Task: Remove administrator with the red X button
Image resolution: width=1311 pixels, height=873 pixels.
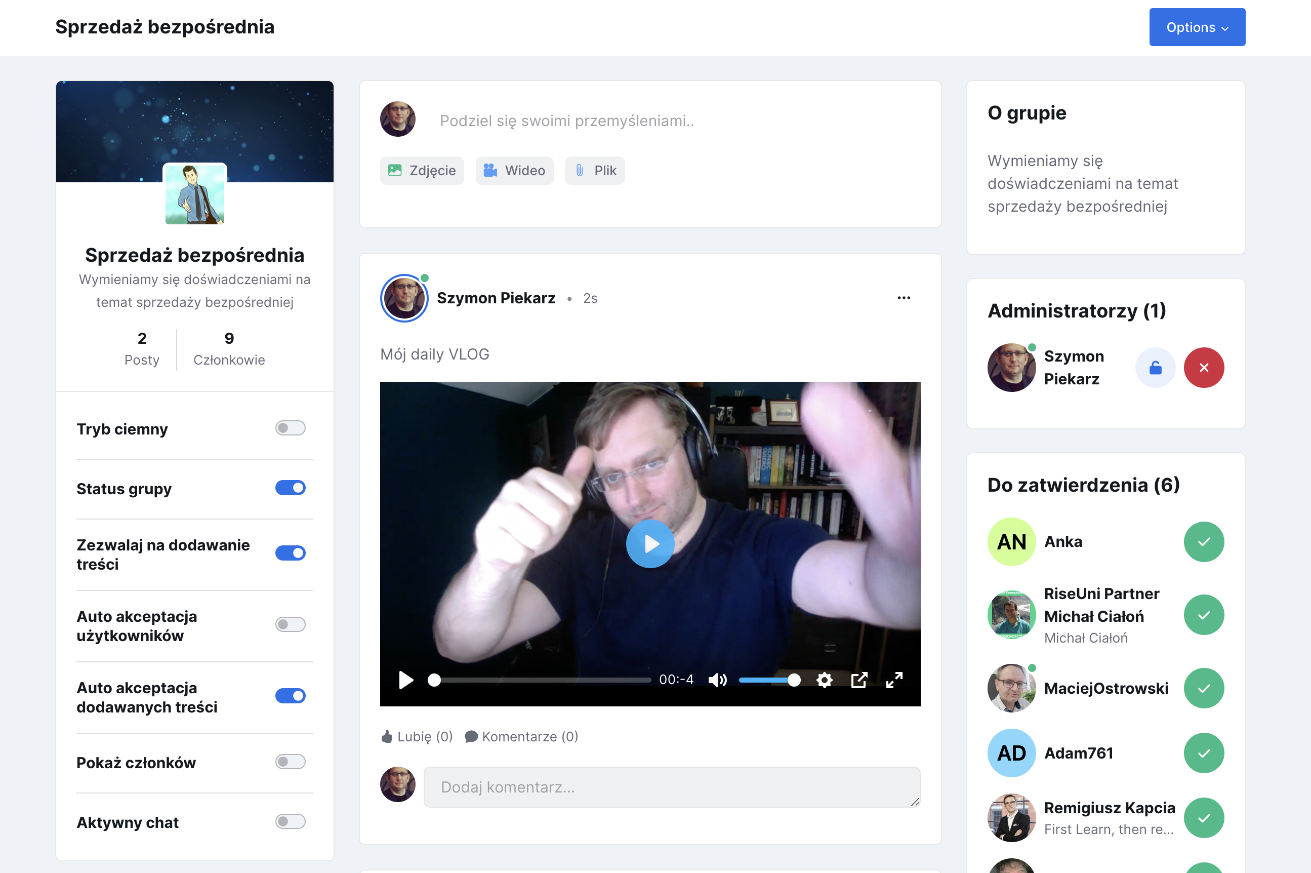Action: pyautogui.click(x=1204, y=368)
